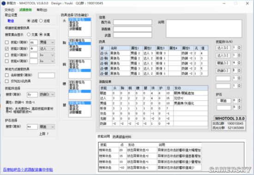
Task: Select the 远-腰 row in 防具 table
Action: click(154, 68)
